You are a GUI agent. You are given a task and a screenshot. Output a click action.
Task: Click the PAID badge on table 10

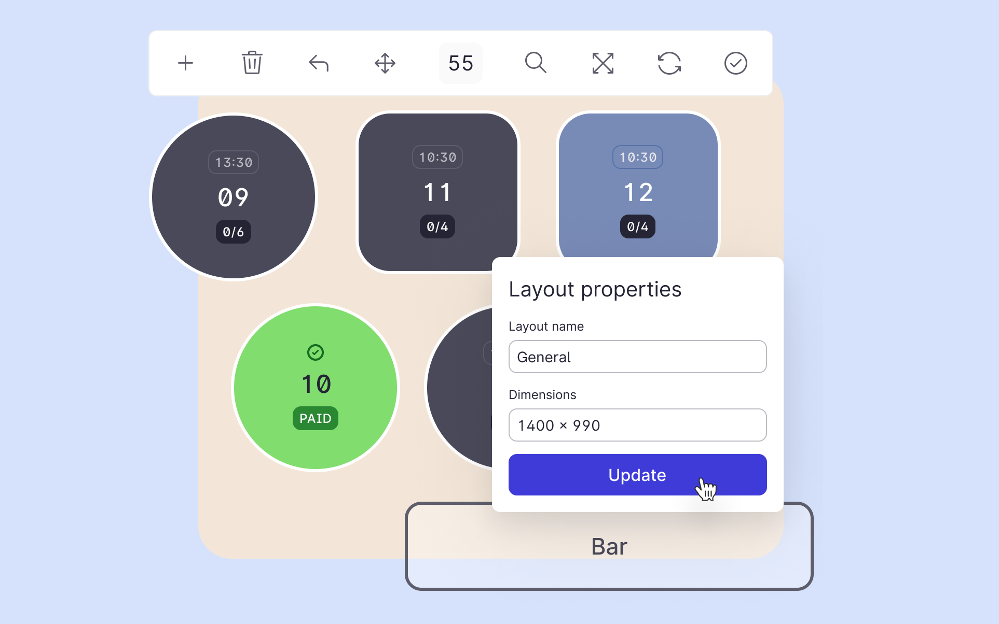[315, 418]
